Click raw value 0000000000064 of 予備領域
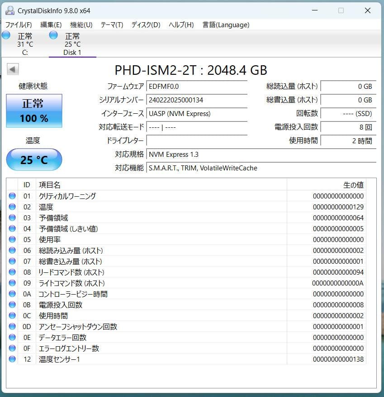The image size is (384, 397). tap(338, 218)
